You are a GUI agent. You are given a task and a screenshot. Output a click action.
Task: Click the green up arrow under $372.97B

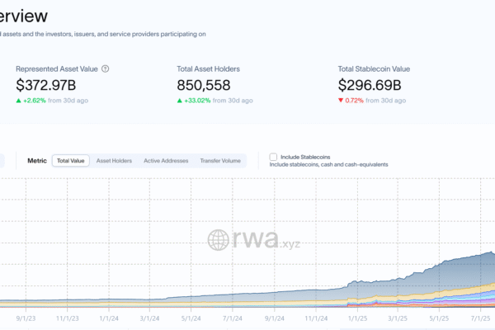19,100
